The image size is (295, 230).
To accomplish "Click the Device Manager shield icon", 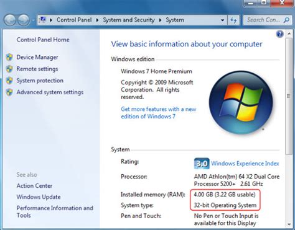I will 9,57.
